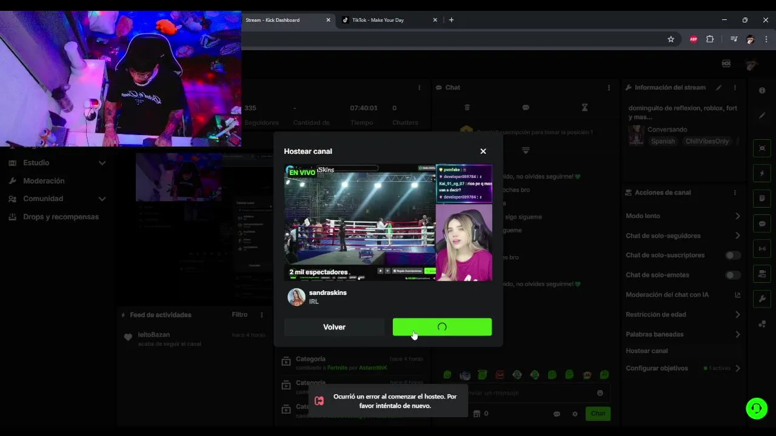Open the stats panel three-dot menu
The height and width of the screenshot is (436, 776).
point(419,88)
